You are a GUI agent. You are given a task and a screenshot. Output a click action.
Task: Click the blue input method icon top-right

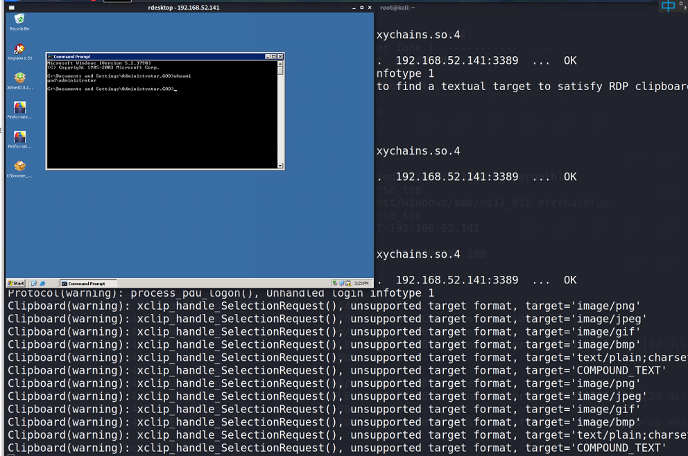[668, 6]
